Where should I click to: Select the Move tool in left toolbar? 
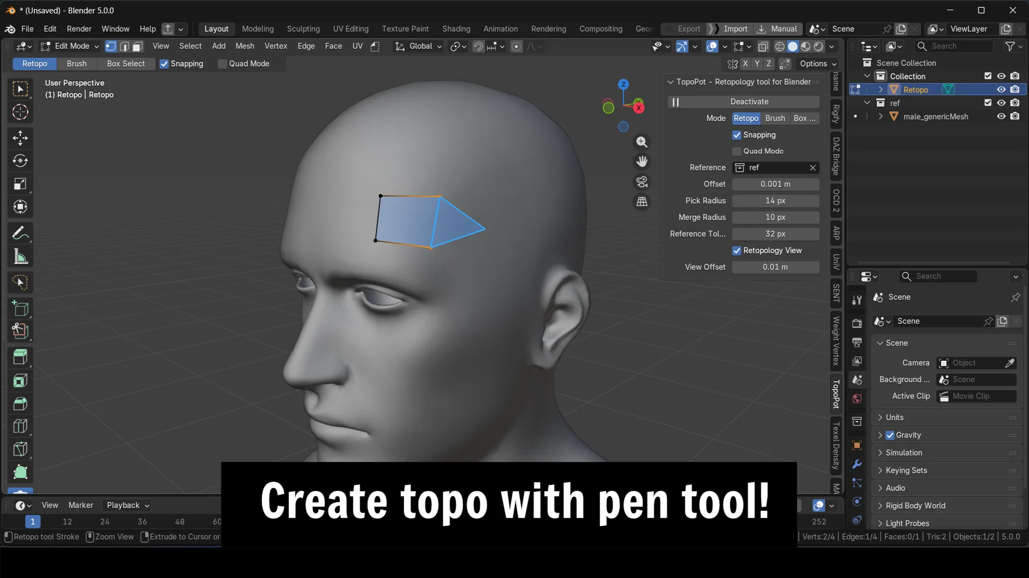(x=20, y=138)
